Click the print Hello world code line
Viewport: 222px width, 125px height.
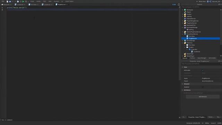pyautogui.click(x=17, y=8)
